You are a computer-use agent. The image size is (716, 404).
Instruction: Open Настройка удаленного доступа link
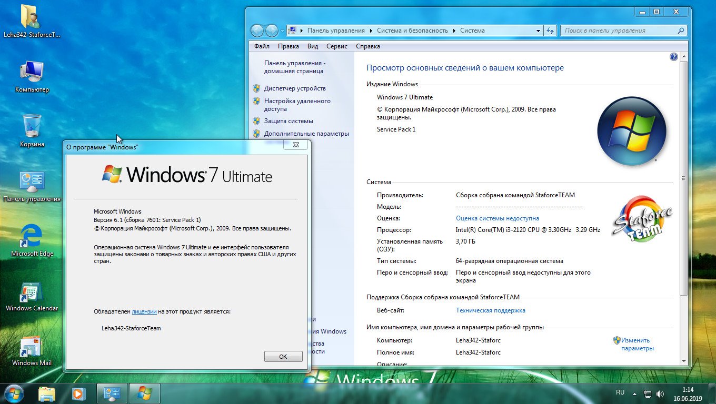(297, 105)
